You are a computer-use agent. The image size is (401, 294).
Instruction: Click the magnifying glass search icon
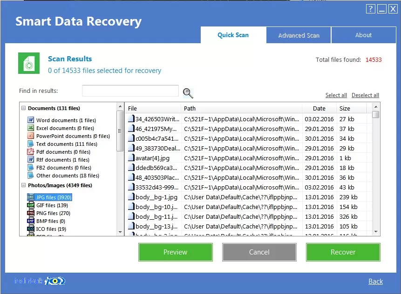pyautogui.click(x=188, y=93)
